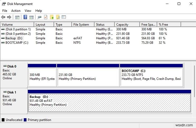Viewport: 196px width, 128px height.
Task: Select the BOOTCAMP (C:) row in volume list
Action: point(15,43)
